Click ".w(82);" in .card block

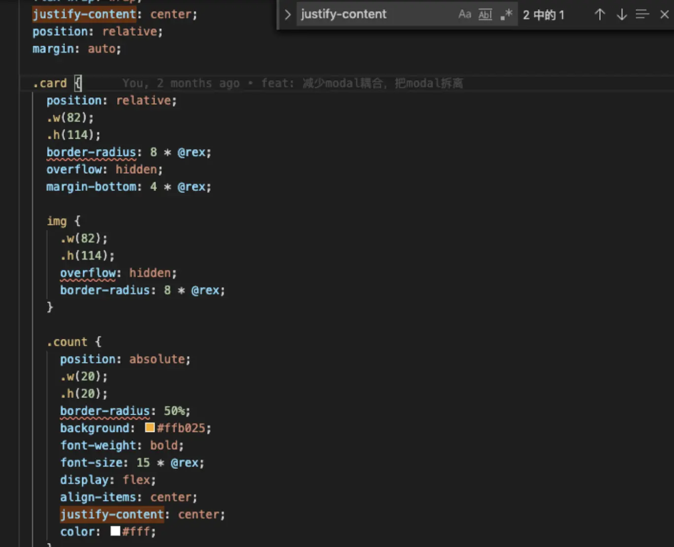pyautogui.click(x=70, y=118)
